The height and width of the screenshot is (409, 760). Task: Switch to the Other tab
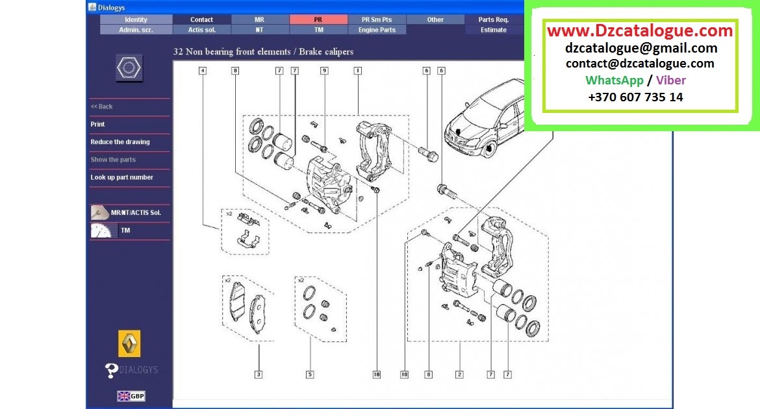435,19
